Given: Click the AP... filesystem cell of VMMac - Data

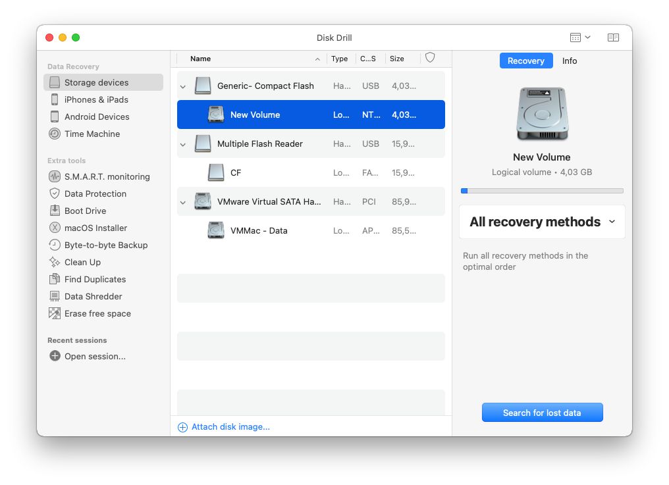Looking at the screenshot, I should (x=370, y=230).
